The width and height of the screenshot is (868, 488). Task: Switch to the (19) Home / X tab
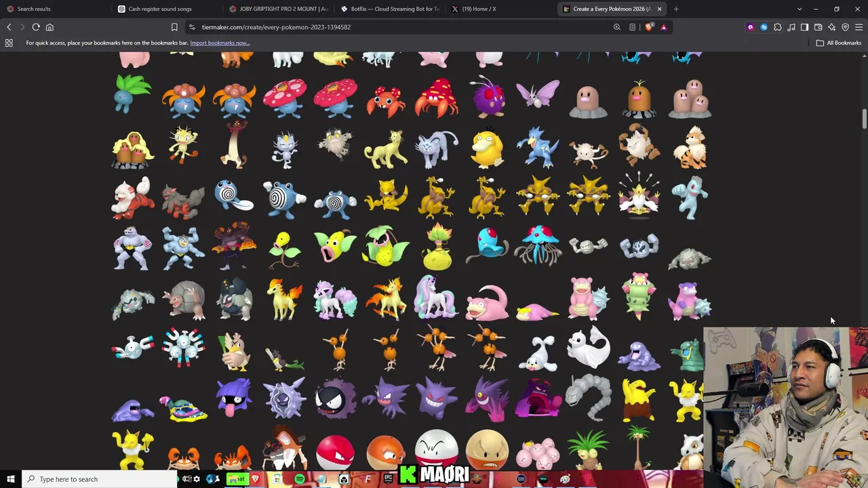(x=501, y=9)
